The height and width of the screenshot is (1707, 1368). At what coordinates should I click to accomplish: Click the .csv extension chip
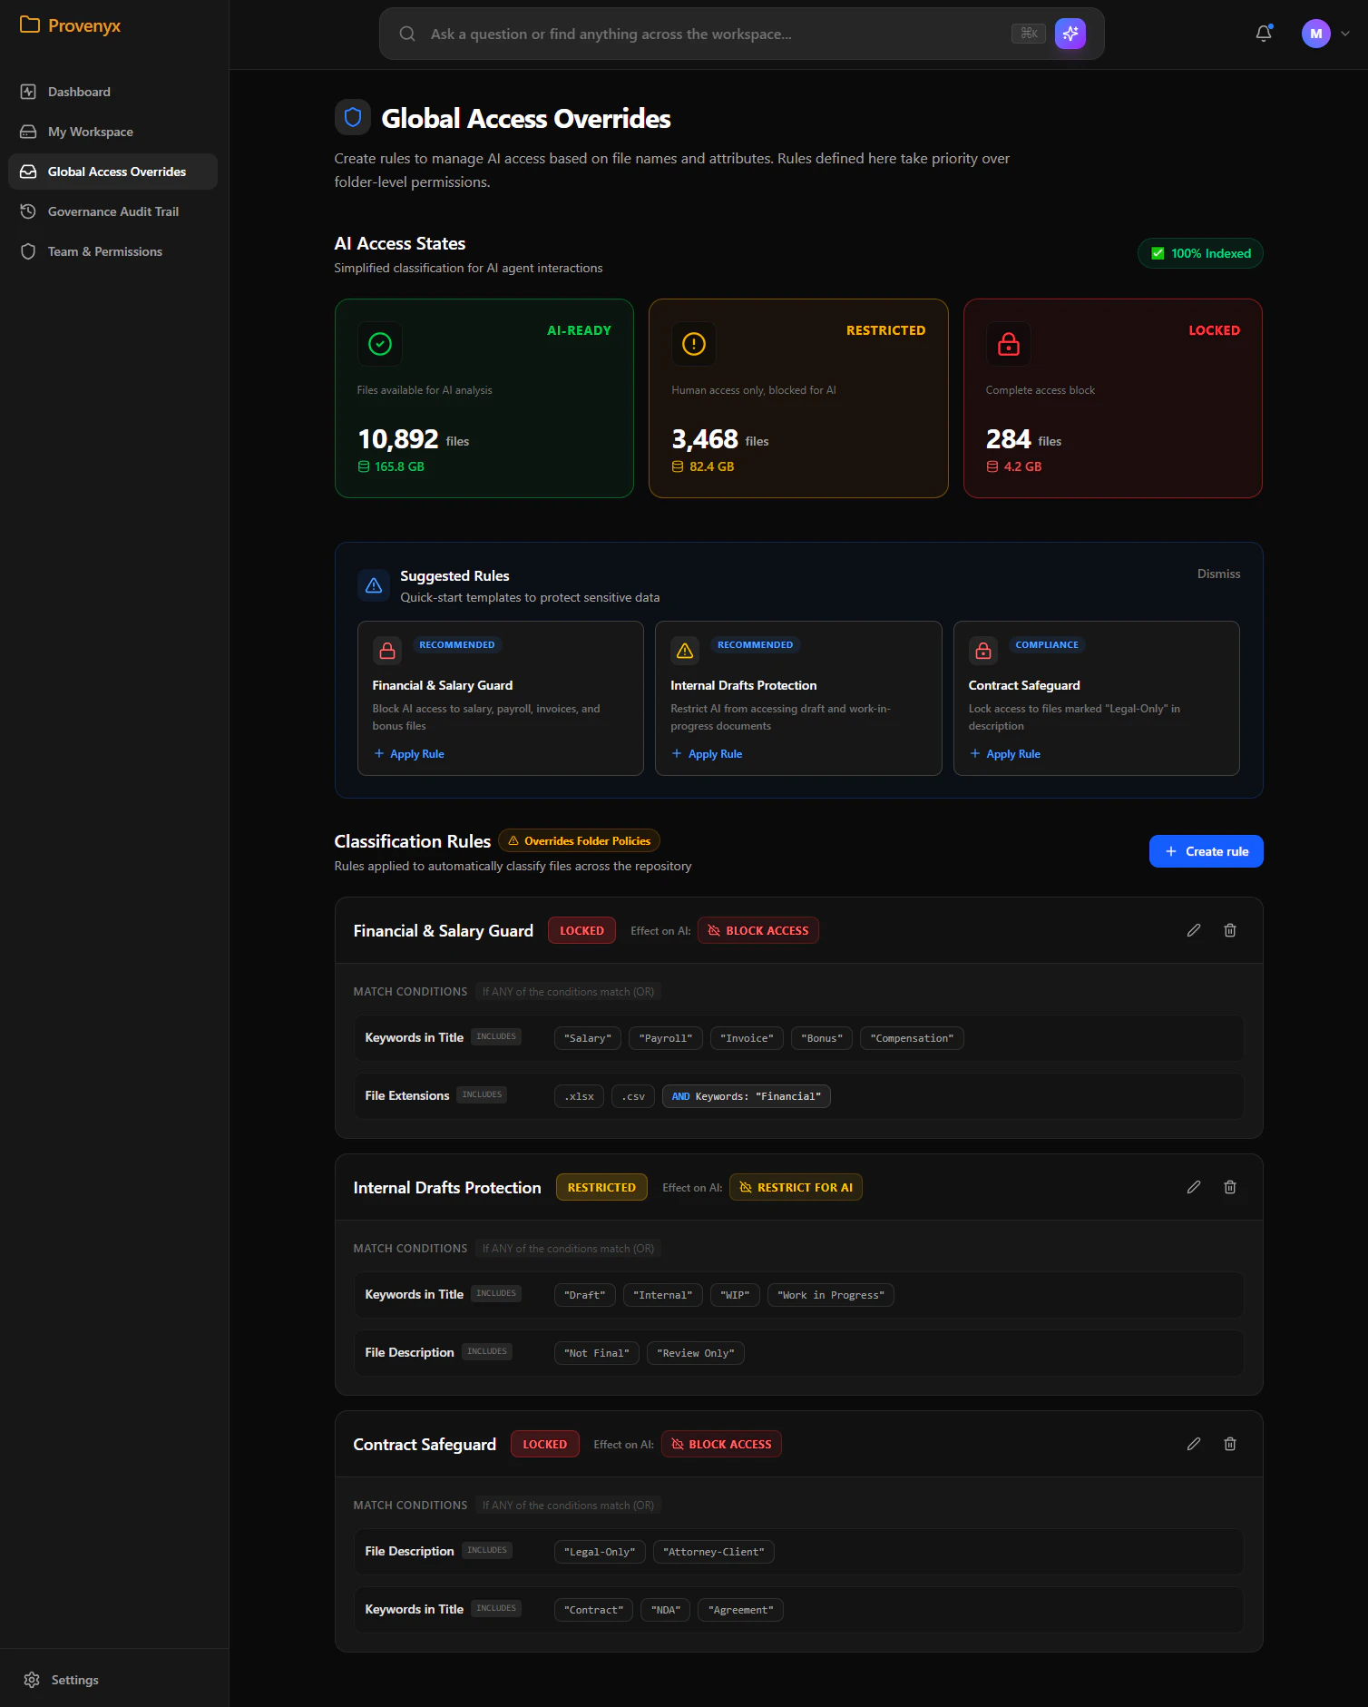[633, 1096]
